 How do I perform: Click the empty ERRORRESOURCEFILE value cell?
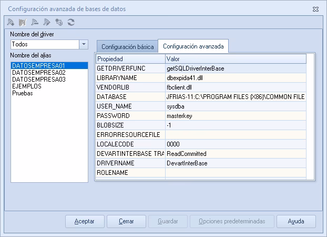pyautogui.click(x=236, y=135)
